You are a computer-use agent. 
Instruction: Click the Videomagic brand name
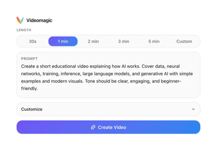[39, 20]
